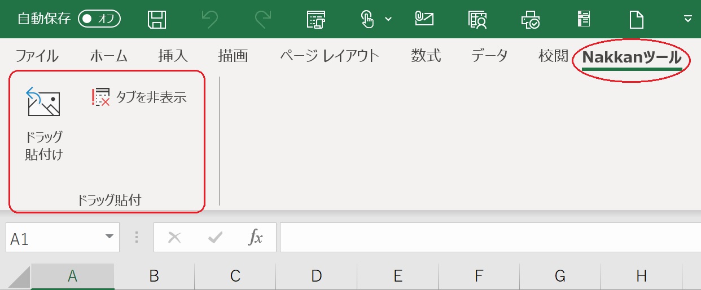Viewport: 701px width, 290px height.
Task: Toggle the AutoSave switch off/on
Action: coord(99,19)
